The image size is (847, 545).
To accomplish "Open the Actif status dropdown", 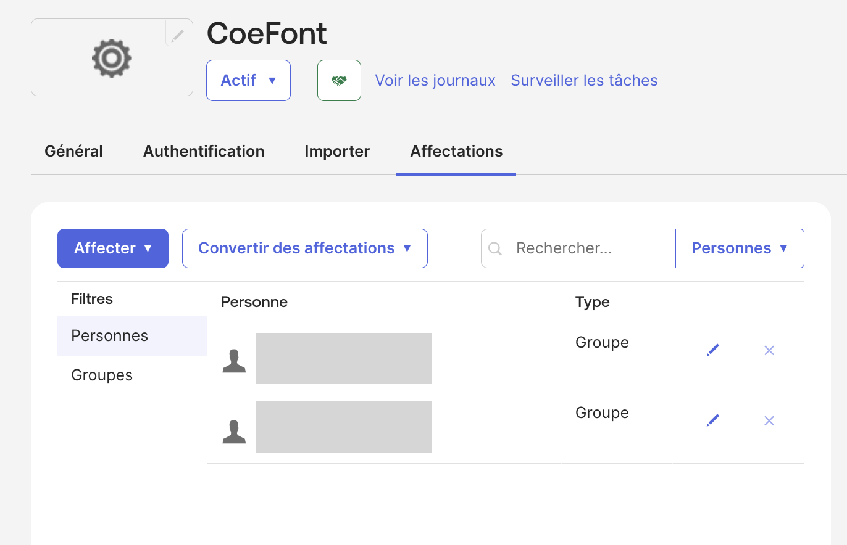I will tap(248, 80).
